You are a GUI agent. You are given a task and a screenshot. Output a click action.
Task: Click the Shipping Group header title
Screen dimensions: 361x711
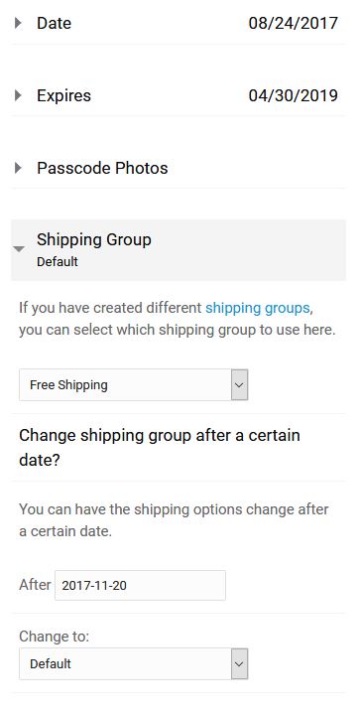[x=94, y=239]
